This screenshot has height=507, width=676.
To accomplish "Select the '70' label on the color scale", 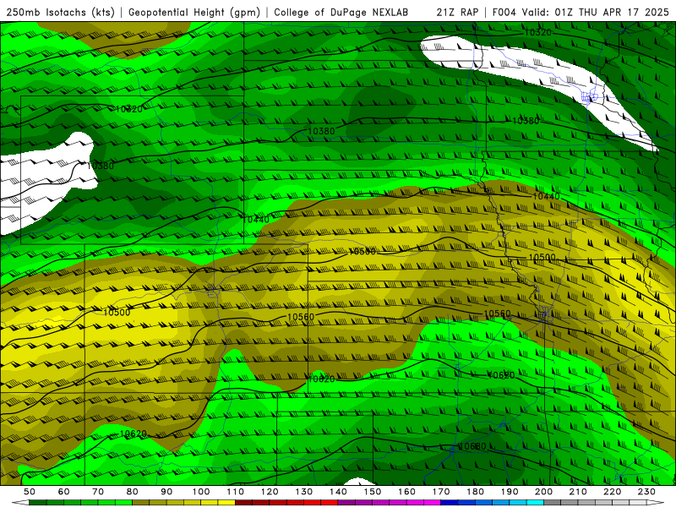I will point(98,492).
